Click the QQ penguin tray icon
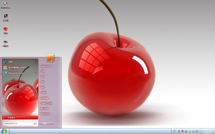This screenshot has width=215, height=134. pyautogui.click(x=182, y=131)
